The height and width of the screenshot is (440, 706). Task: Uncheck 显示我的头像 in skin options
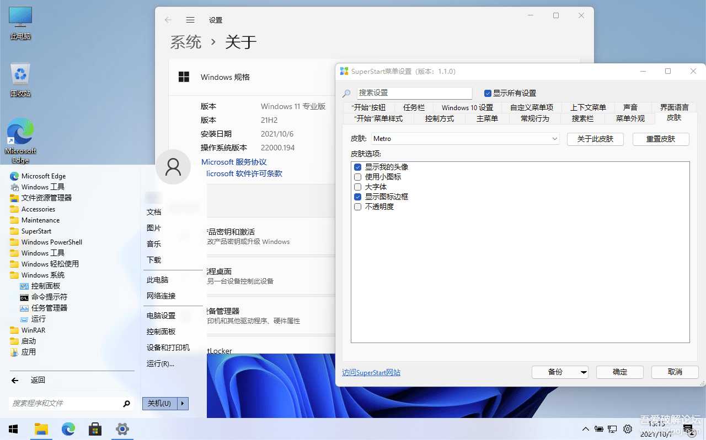tap(357, 167)
